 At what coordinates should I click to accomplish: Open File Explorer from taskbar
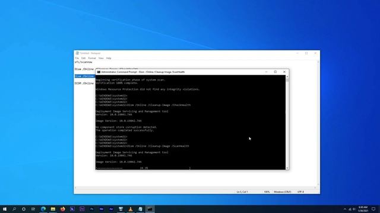point(53,209)
